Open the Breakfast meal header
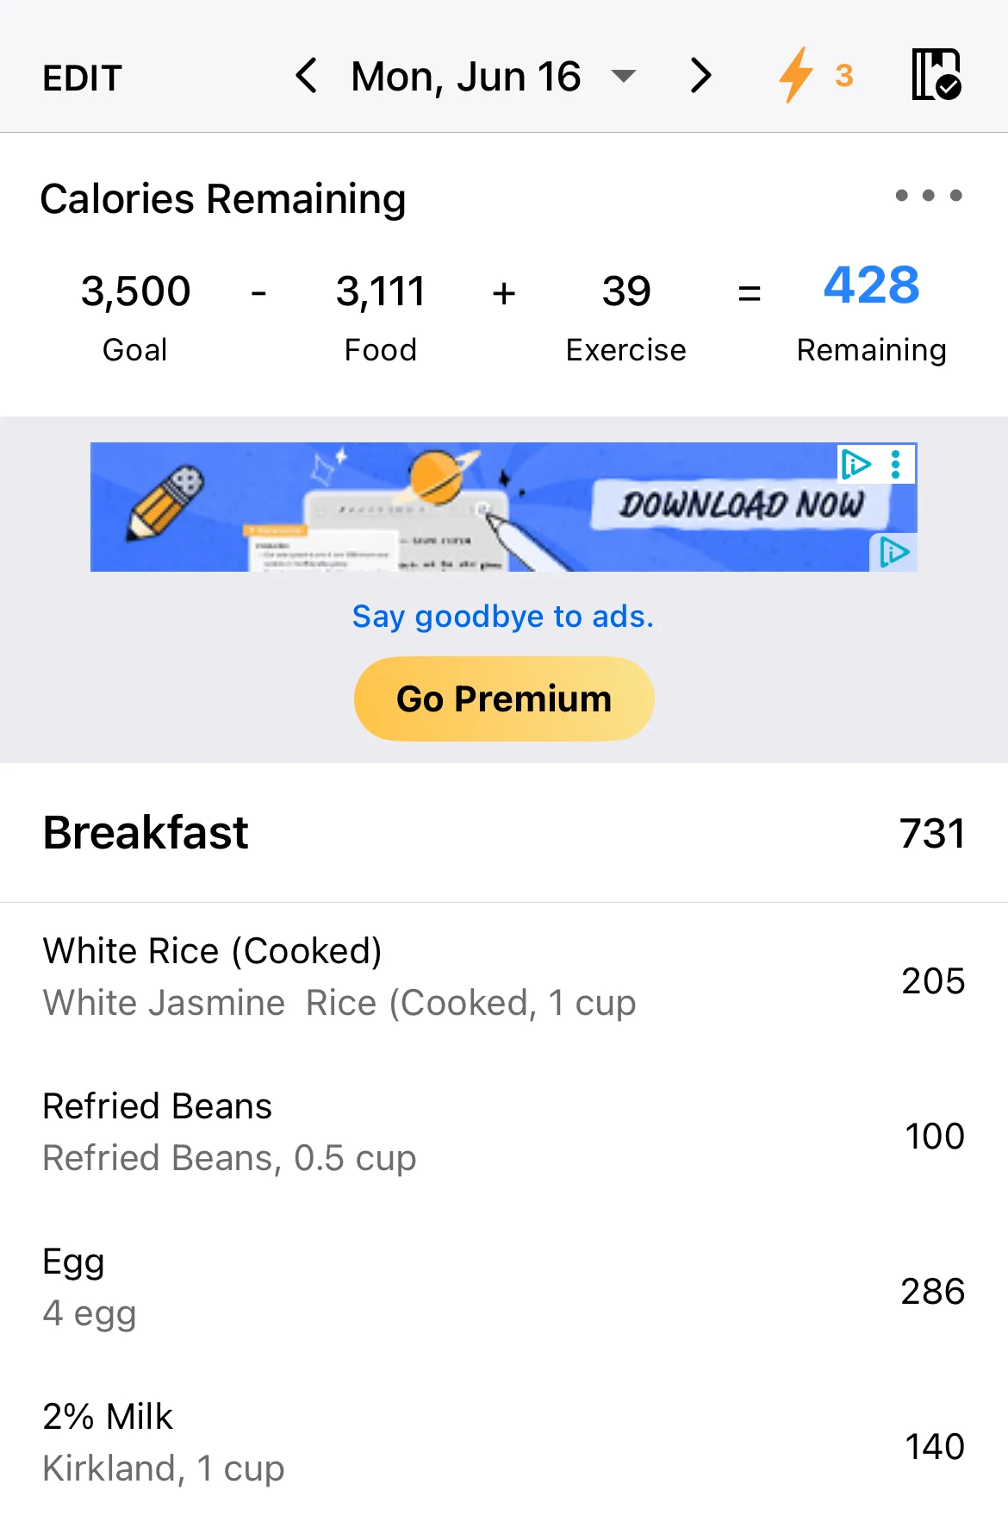The height and width of the screenshot is (1528, 1008). pos(504,833)
